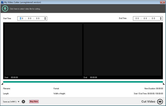The image size is (166, 106).
Task: Increase Start Time with the up arrow
Action: (45, 17)
